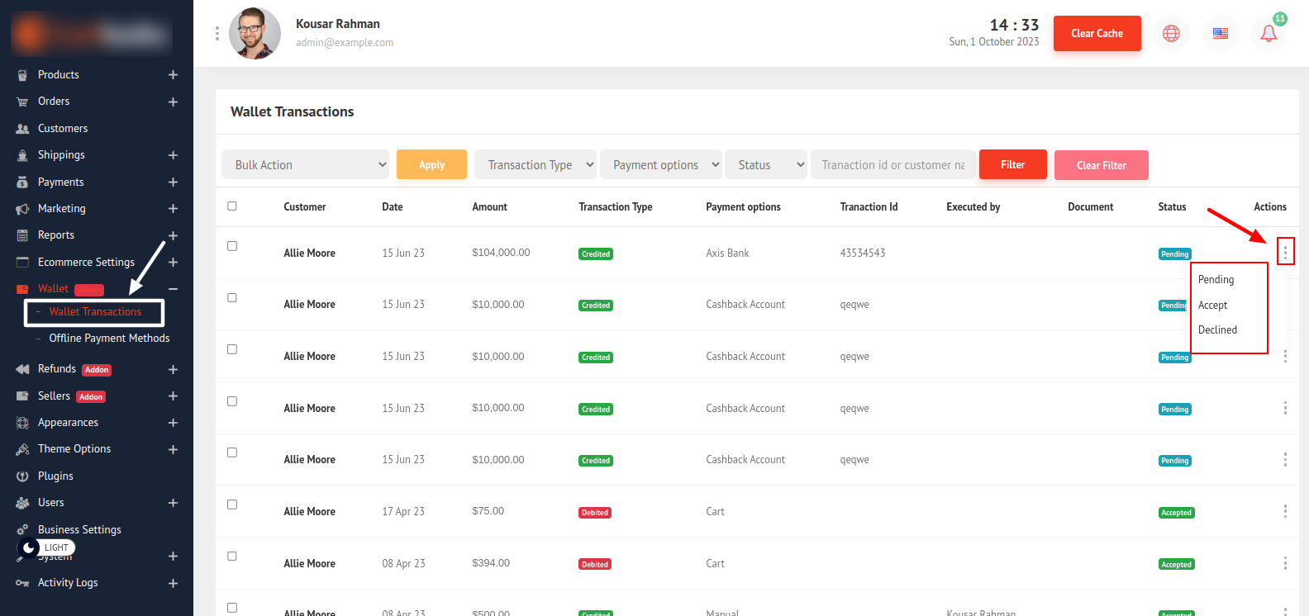Toggle the LIGHT theme mode switch
The image size is (1309, 616).
click(x=46, y=547)
